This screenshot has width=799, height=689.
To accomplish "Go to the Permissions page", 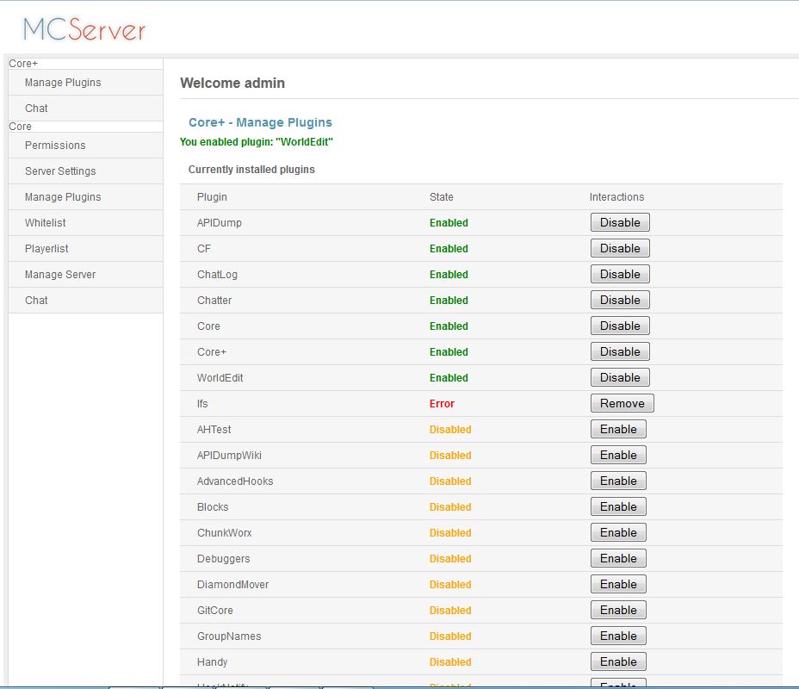I will pyautogui.click(x=55, y=146).
